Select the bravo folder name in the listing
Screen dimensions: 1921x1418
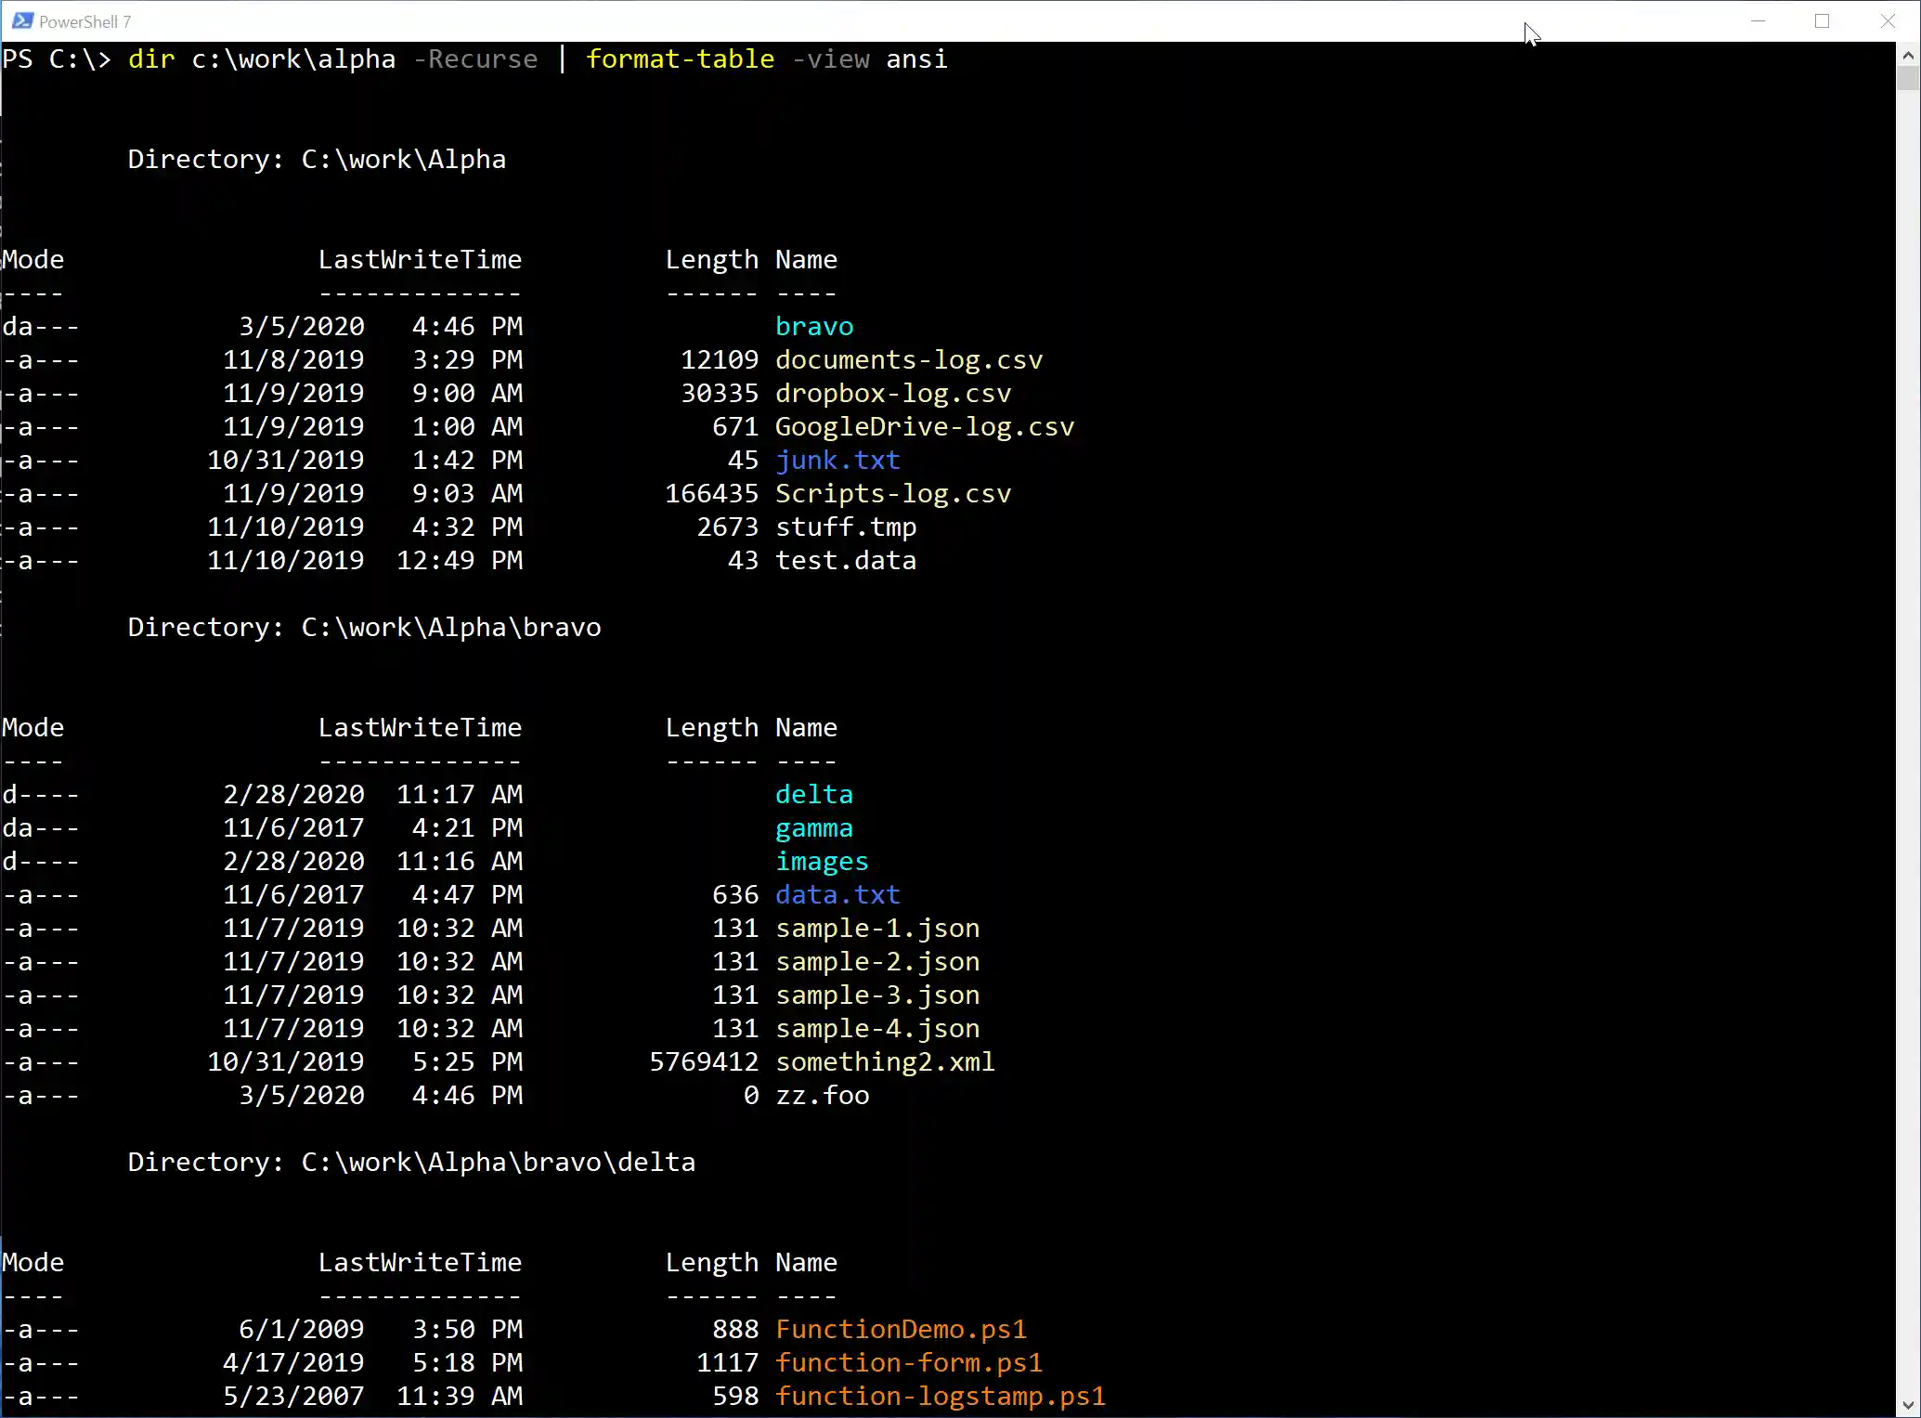point(813,326)
